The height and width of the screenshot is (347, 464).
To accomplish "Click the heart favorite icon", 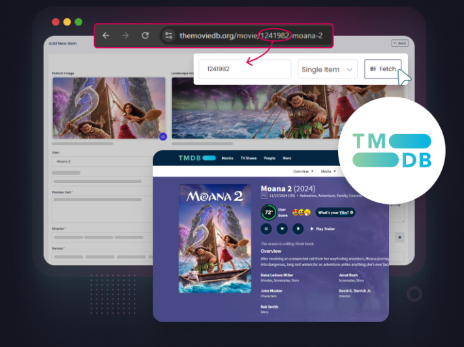I will pos(282,229).
